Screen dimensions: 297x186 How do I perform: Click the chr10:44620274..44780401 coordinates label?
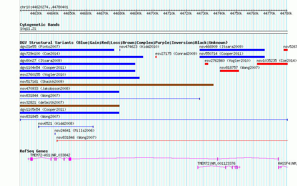click(x=44, y=7)
